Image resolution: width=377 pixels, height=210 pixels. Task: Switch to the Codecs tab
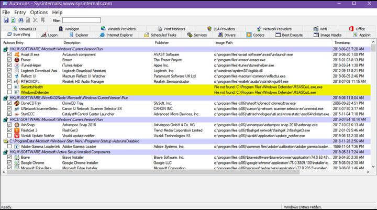pyautogui.click(x=256, y=35)
